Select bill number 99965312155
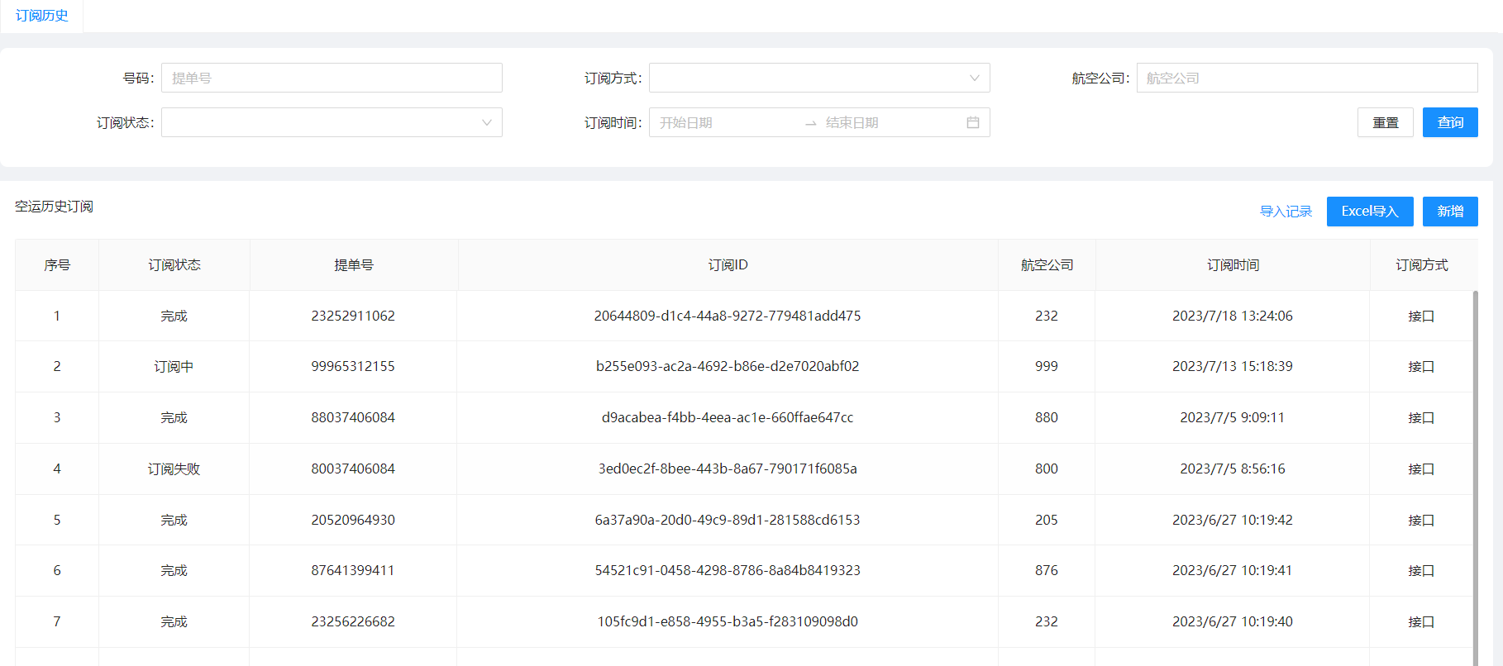 [x=353, y=366]
